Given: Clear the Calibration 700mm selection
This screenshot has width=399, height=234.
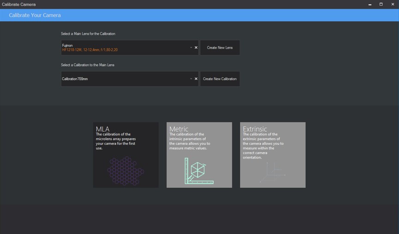Looking at the screenshot, I should (196, 79).
